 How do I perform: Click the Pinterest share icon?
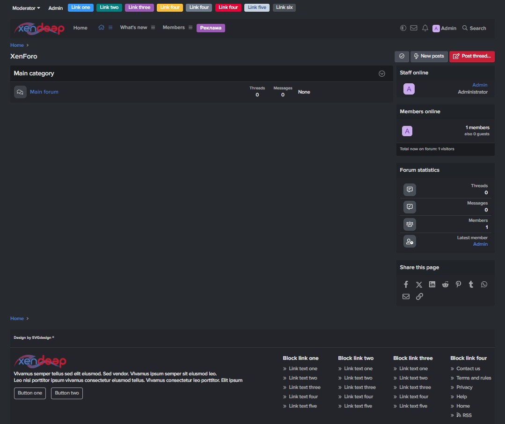[x=458, y=285]
